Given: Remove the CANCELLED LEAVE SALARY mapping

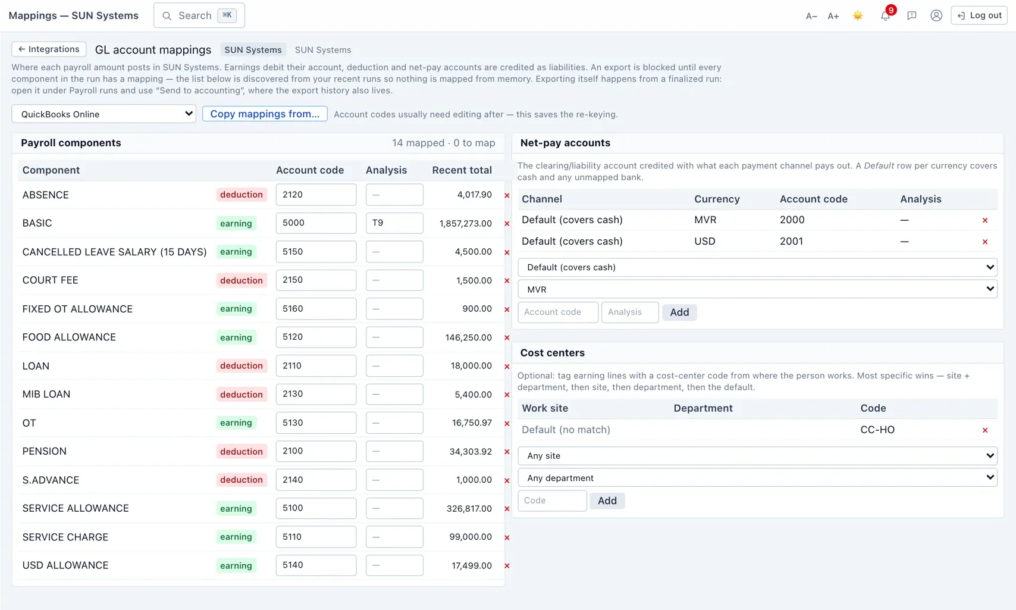Looking at the screenshot, I should click(x=507, y=252).
